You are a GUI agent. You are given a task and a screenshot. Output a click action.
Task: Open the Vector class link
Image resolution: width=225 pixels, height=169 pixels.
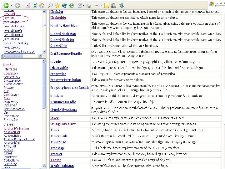pyautogui.click(x=56, y=160)
